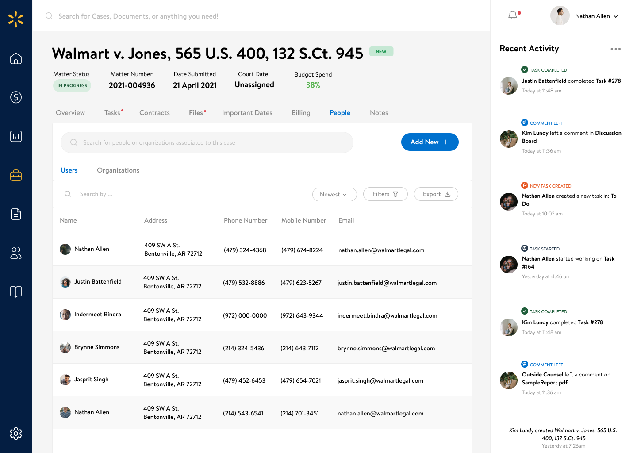Click the notification bell icon
Screen dimensions: 637x453
tap(513, 15)
